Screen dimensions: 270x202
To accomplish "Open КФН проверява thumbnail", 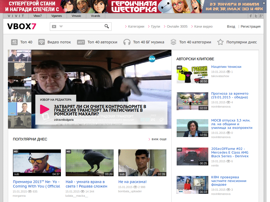I will point(192,185).
